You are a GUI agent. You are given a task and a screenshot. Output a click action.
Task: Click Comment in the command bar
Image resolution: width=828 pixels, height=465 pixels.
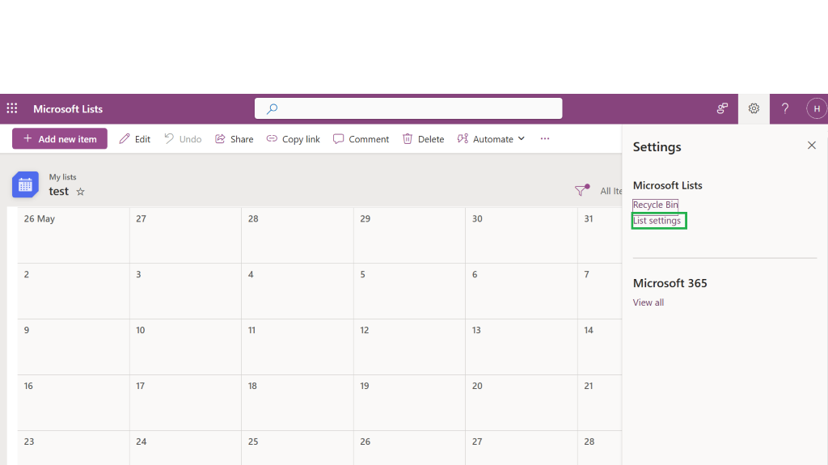point(361,139)
